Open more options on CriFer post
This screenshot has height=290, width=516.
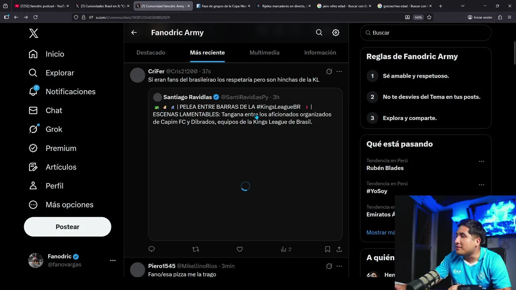coord(339,71)
